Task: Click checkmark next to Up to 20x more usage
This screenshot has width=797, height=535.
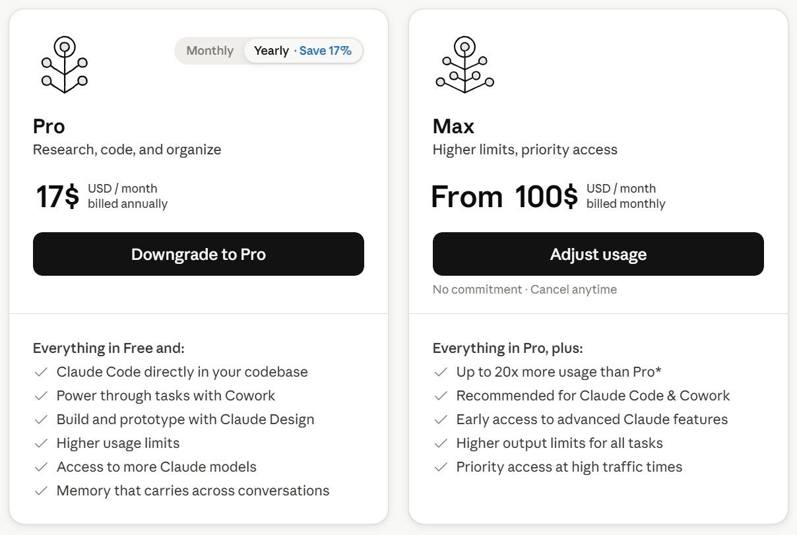Action: (x=441, y=372)
